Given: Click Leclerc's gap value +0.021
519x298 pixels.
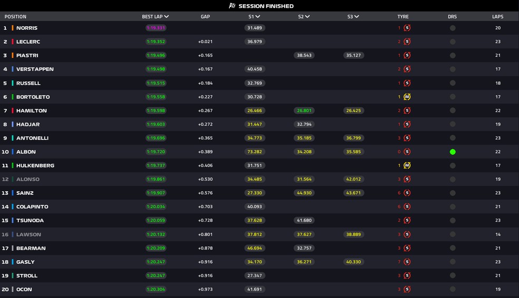Looking at the screenshot, I should [x=205, y=42].
